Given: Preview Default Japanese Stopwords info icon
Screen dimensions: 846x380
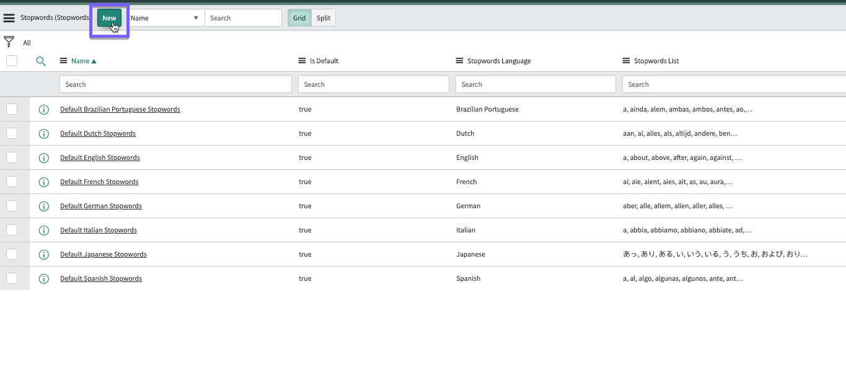Looking at the screenshot, I should point(43,254).
